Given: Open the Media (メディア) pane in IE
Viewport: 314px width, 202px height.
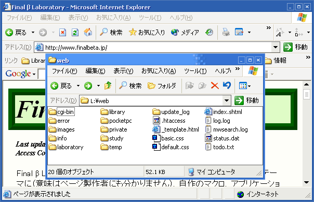Looking at the screenshot, I should pyautogui.click(x=185, y=32).
